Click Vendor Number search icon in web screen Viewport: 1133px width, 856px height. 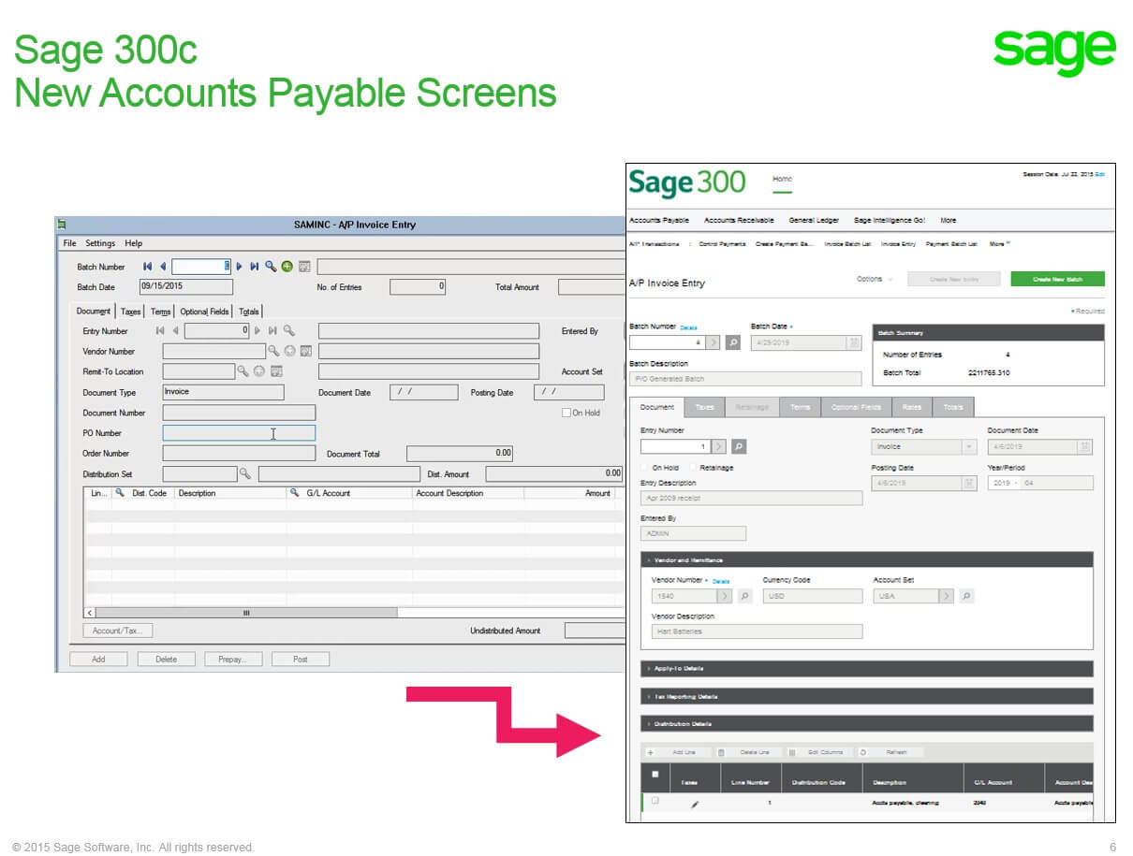point(745,596)
